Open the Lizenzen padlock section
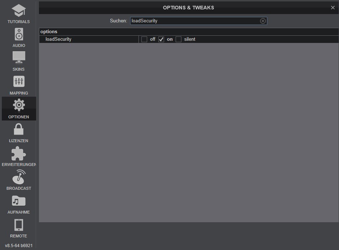The height and width of the screenshot is (250, 339). [19, 132]
